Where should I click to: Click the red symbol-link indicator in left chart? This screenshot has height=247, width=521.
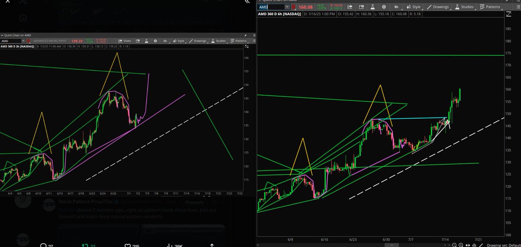point(28,41)
